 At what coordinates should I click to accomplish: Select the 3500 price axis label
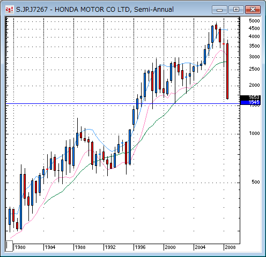[x=254, y=46]
